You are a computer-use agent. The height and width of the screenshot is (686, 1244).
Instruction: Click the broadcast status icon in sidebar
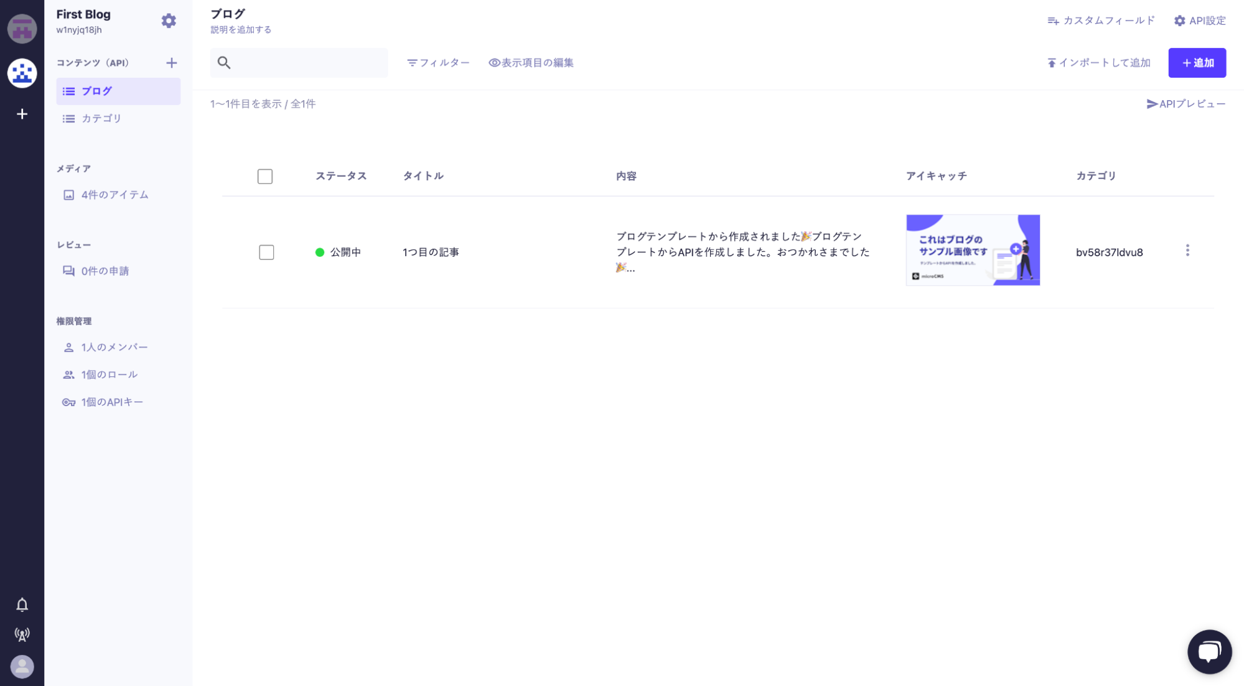click(x=22, y=634)
